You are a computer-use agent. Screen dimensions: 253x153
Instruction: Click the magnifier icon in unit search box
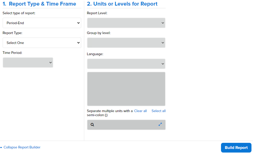pyautogui.click(x=92, y=125)
